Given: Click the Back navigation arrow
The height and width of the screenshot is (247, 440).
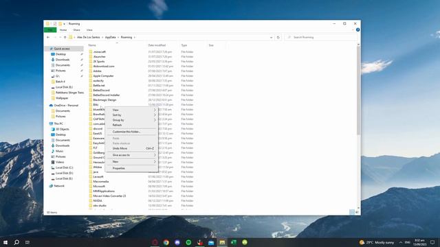Looking at the screenshot, I should (x=48, y=37).
